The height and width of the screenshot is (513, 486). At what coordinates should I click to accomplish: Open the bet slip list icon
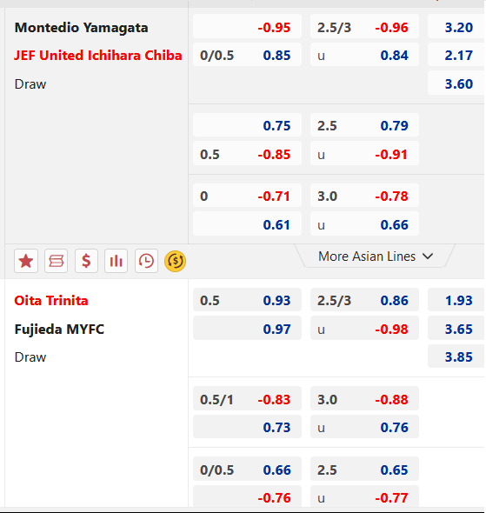point(56,261)
